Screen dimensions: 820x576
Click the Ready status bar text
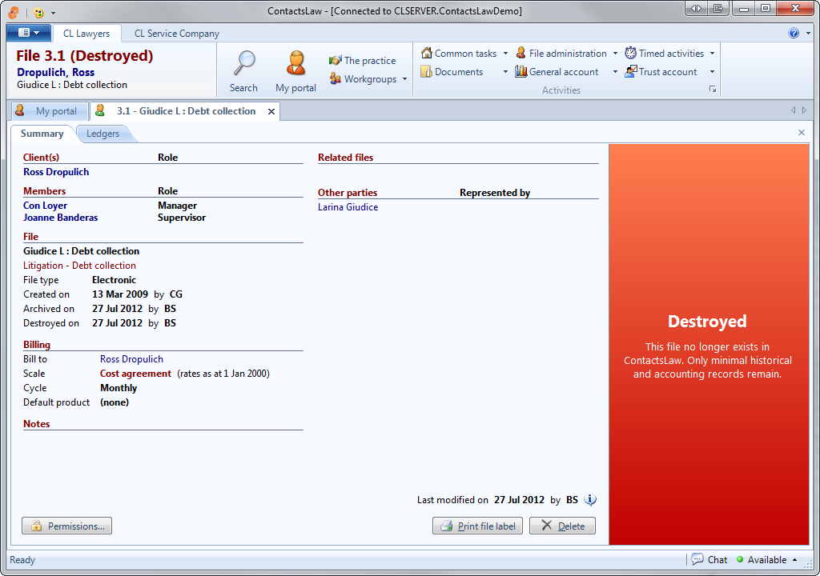tap(22, 560)
